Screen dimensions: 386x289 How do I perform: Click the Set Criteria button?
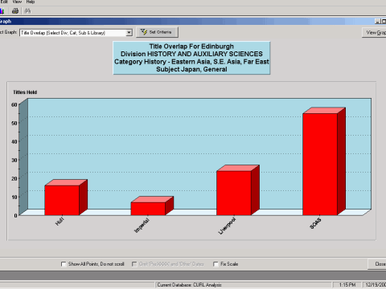(157, 32)
